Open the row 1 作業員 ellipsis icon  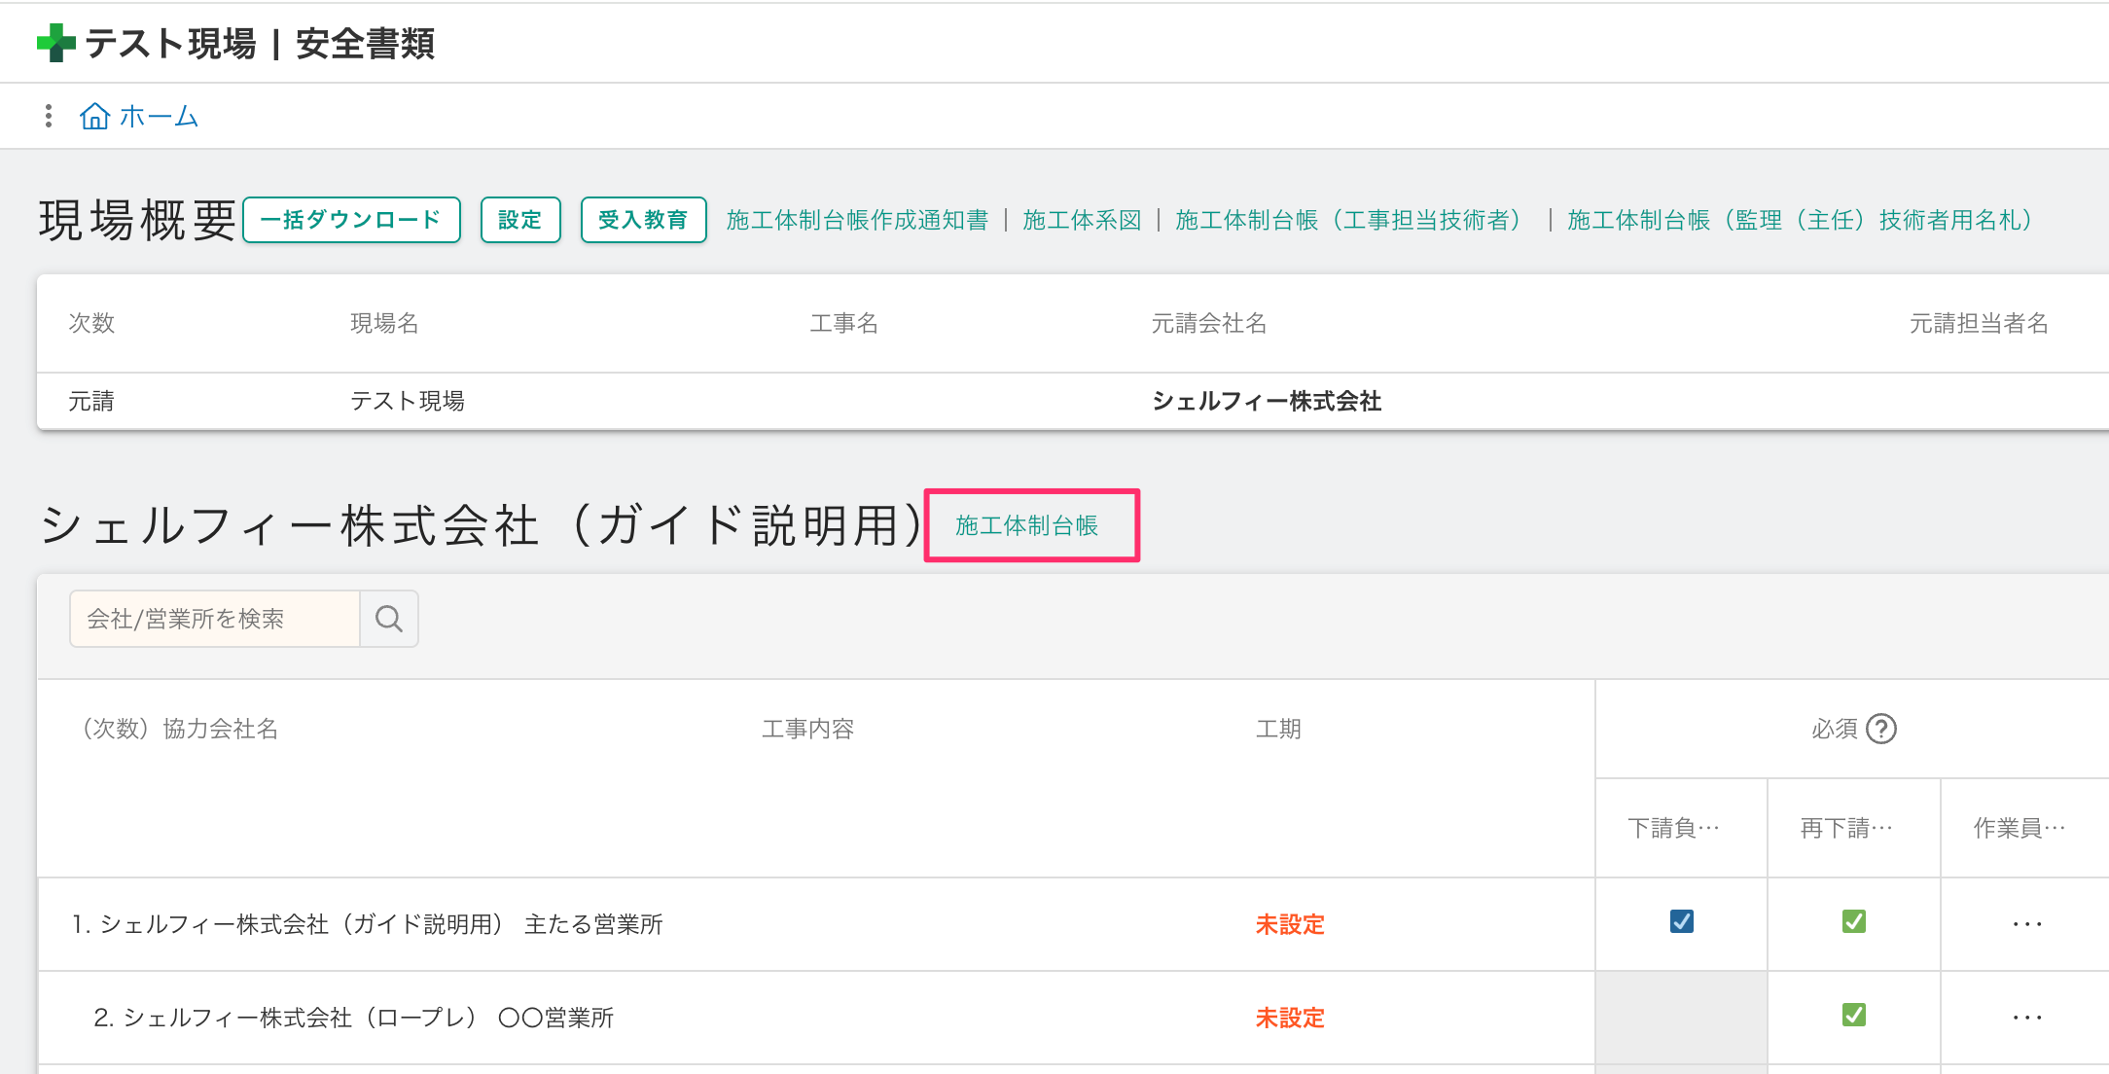(2026, 923)
